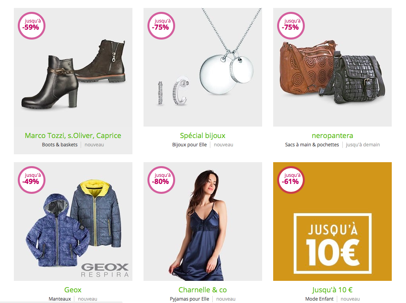Click the -59% discount badge on boots
This screenshot has width=406, height=303.
point(32,26)
